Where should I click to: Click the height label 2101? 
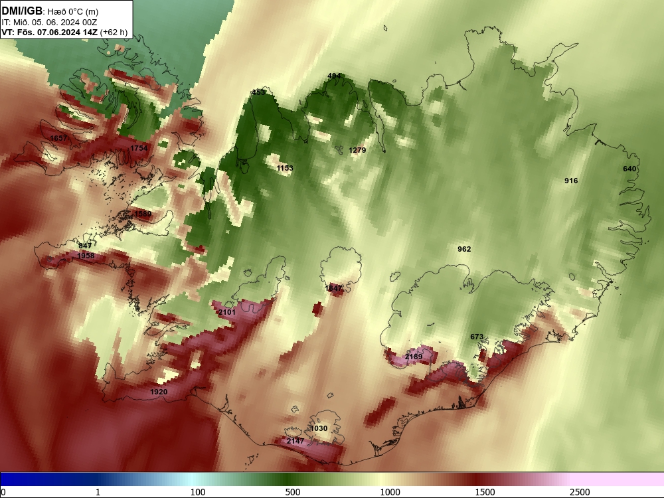click(226, 312)
